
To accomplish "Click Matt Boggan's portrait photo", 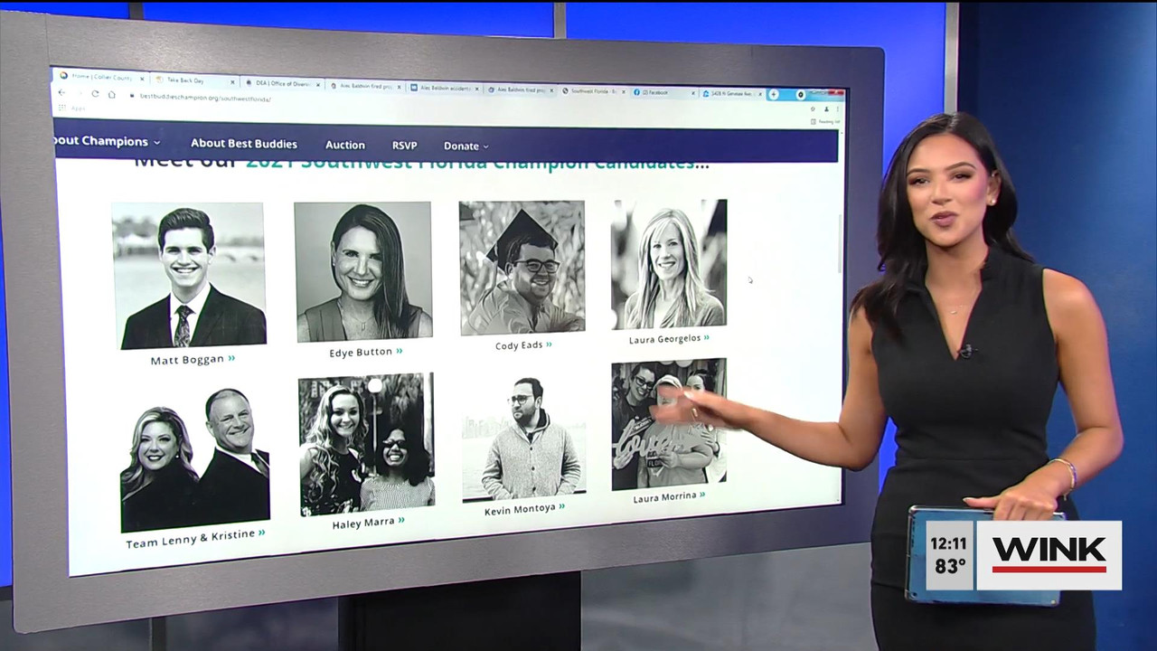I will [x=189, y=275].
